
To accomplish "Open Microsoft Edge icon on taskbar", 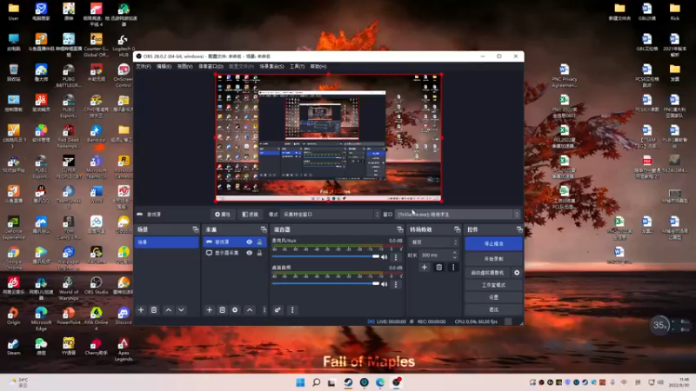I will pyautogui.click(x=380, y=382).
